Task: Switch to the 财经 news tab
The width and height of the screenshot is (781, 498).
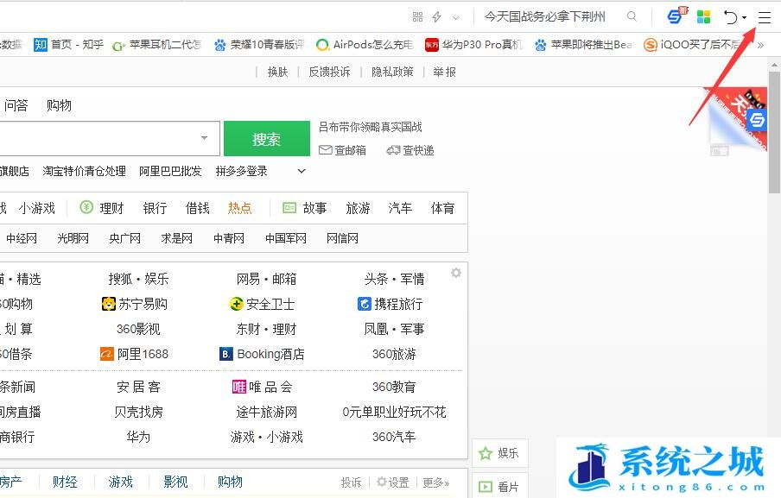Action: pyautogui.click(x=65, y=482)
